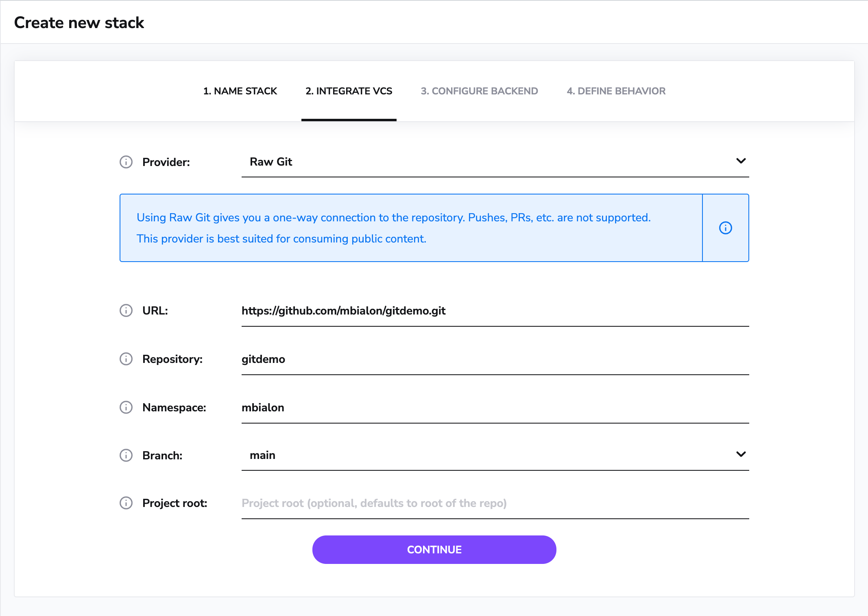
Task: Click the info icon beside Provider label
Action: 126,162
